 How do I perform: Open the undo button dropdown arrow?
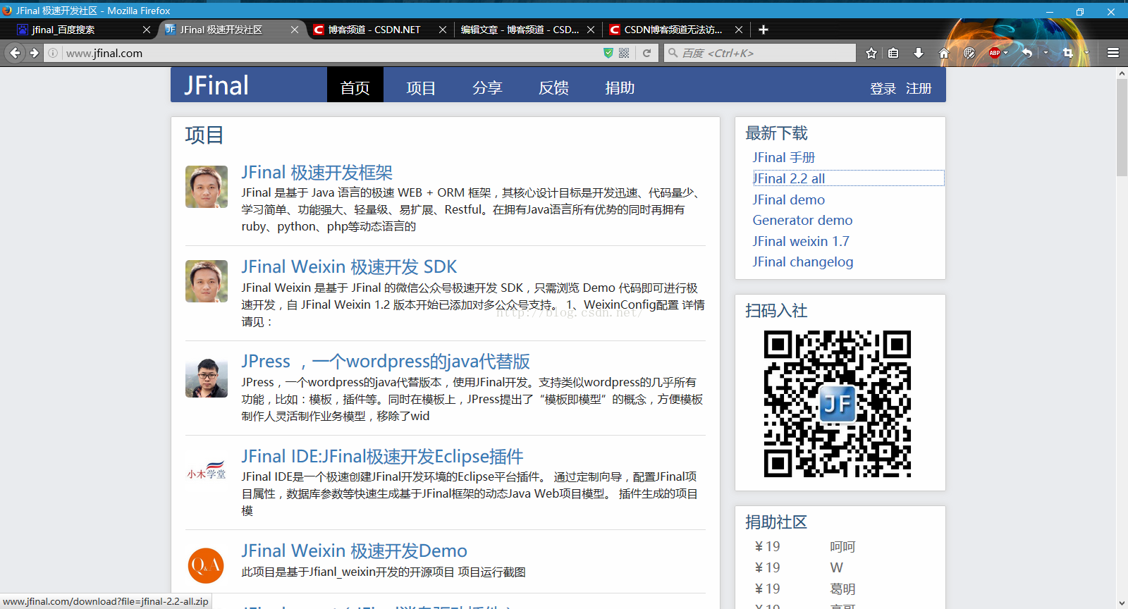[x=1046, y=53]
